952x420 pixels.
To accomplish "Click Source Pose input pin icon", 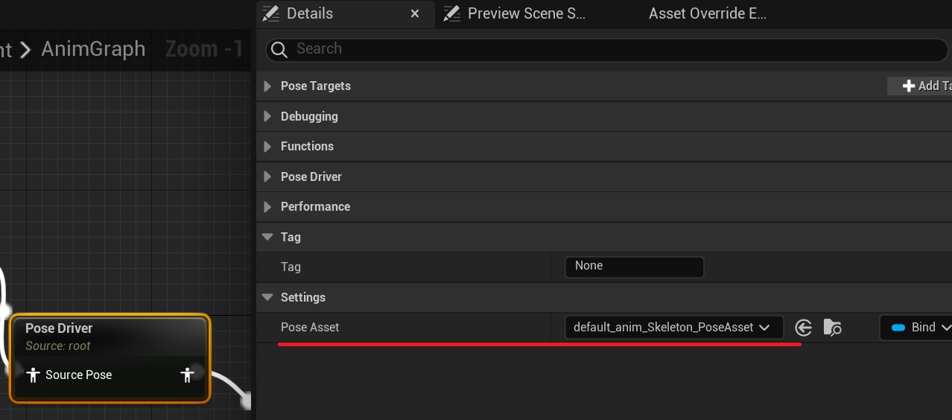I will pyautogui.click(x=33, y=375).
